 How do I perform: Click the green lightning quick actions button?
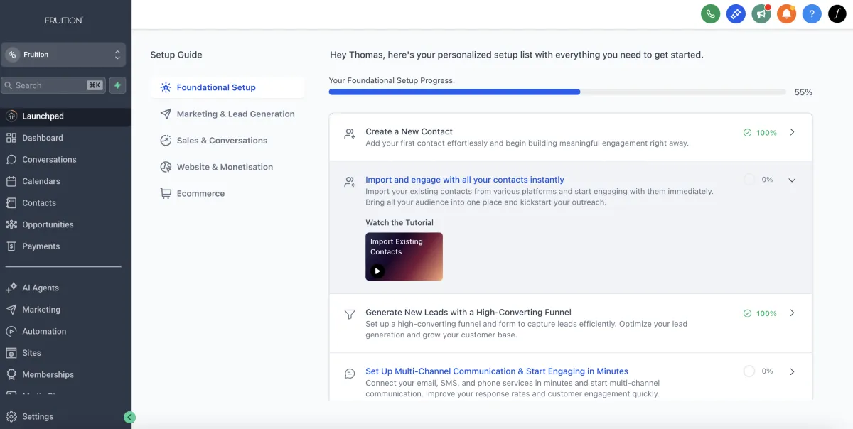[118, 85]
